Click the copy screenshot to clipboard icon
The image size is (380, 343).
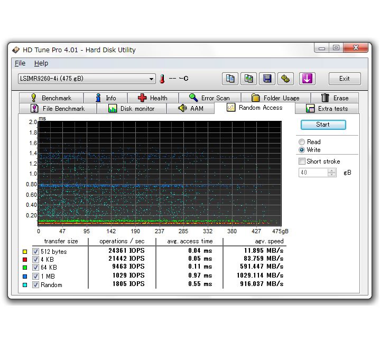(x=248, y=79)
